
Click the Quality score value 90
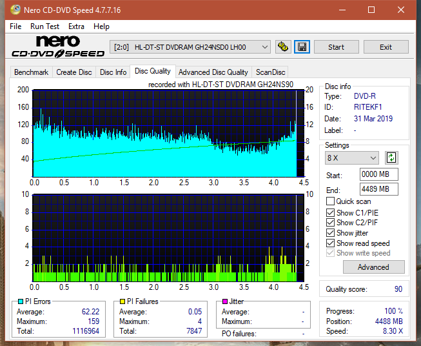click(398, 289)
